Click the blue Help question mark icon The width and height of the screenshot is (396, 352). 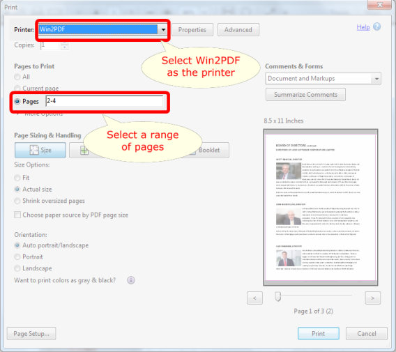tap(376, 26)
